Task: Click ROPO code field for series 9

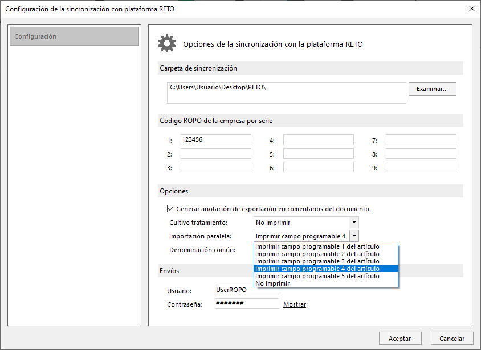Action: [x=421, y=167]
